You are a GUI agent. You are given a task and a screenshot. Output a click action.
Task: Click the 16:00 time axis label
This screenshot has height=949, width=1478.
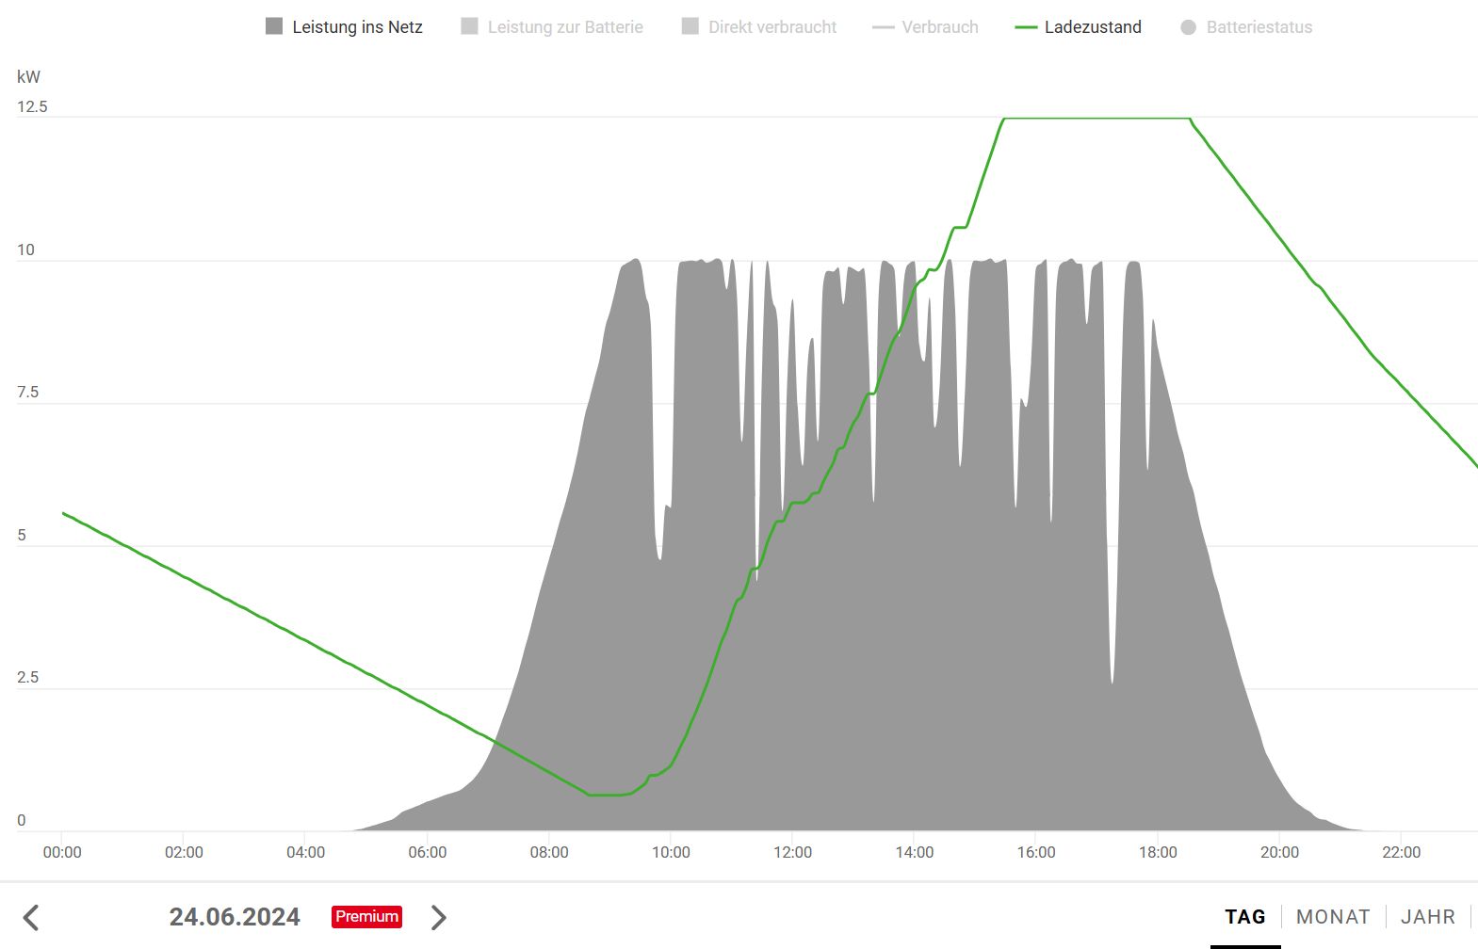click(x=1036, y=852)
